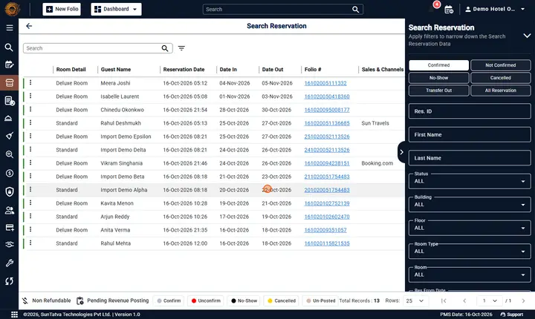Open the Building dropdown

coord(470,205)
